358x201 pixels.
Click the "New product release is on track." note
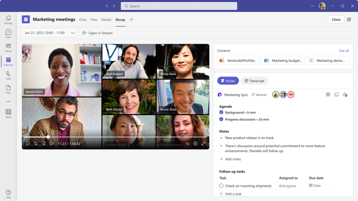pyautogui.click(x=250, y=138)
